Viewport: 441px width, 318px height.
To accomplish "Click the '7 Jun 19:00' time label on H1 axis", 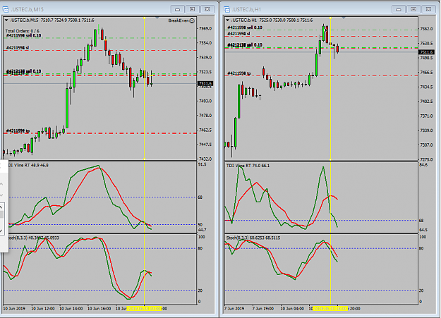I will point(263,308).
